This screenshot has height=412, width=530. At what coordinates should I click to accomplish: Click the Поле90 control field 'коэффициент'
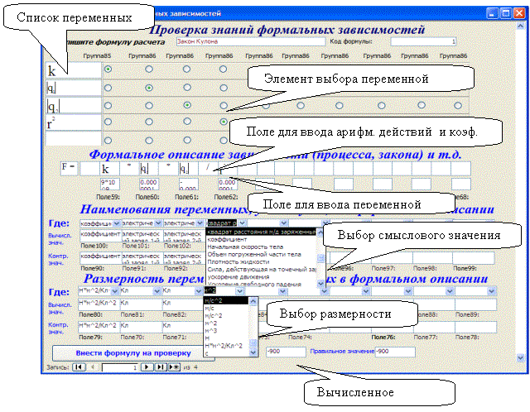[100, 257]
